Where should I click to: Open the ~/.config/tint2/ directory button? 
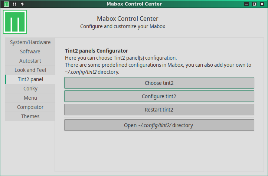tap(159, 125)
